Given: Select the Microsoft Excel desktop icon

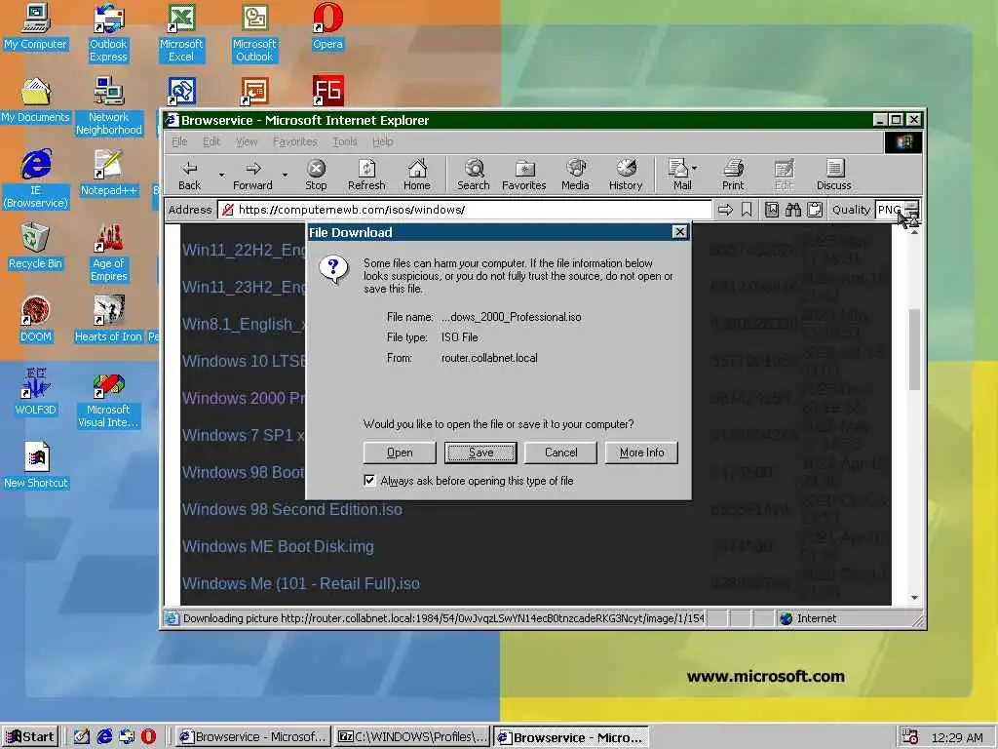Looking at the screenshot, I should [x=181, y=32].
